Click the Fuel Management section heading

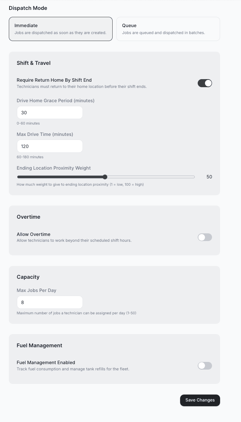[x=39, y=345]
